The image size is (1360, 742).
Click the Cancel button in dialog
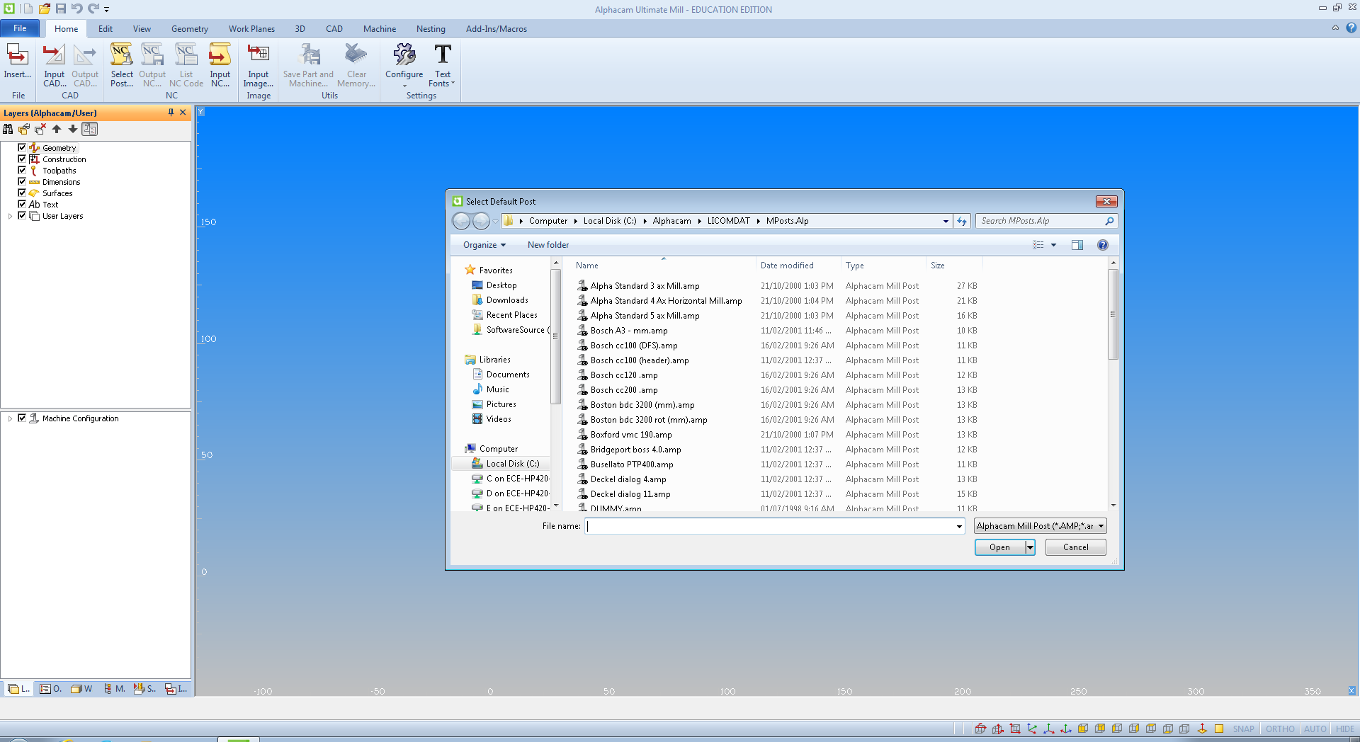pos(1075,547)
